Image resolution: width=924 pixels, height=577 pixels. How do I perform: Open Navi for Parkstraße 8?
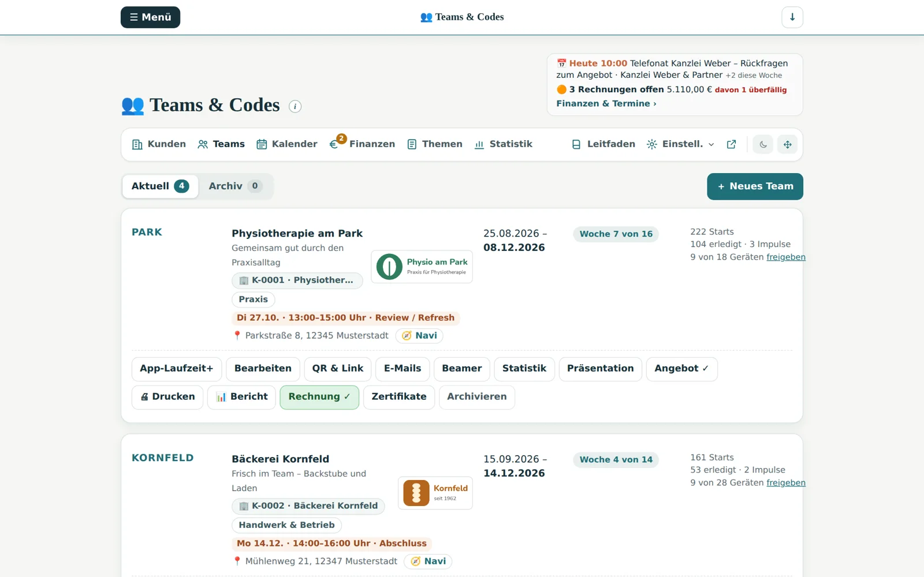[x=419, y=336]
